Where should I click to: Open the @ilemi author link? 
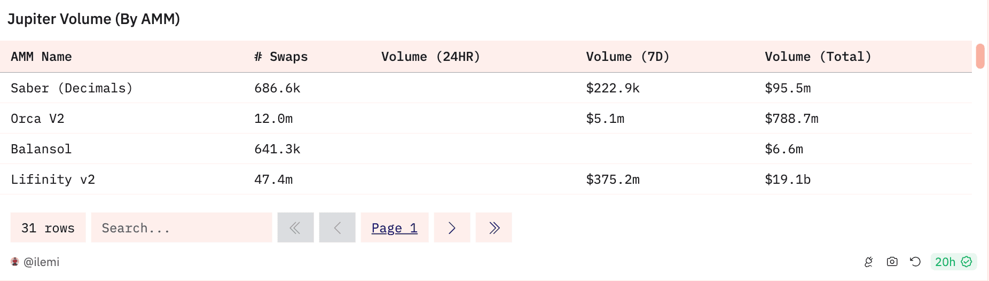[x=42, y=262]
